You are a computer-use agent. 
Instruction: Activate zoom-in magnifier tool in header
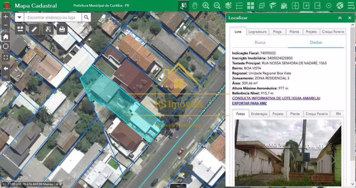pos(206,5)
